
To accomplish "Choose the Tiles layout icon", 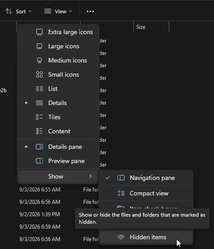I will 39,117.
